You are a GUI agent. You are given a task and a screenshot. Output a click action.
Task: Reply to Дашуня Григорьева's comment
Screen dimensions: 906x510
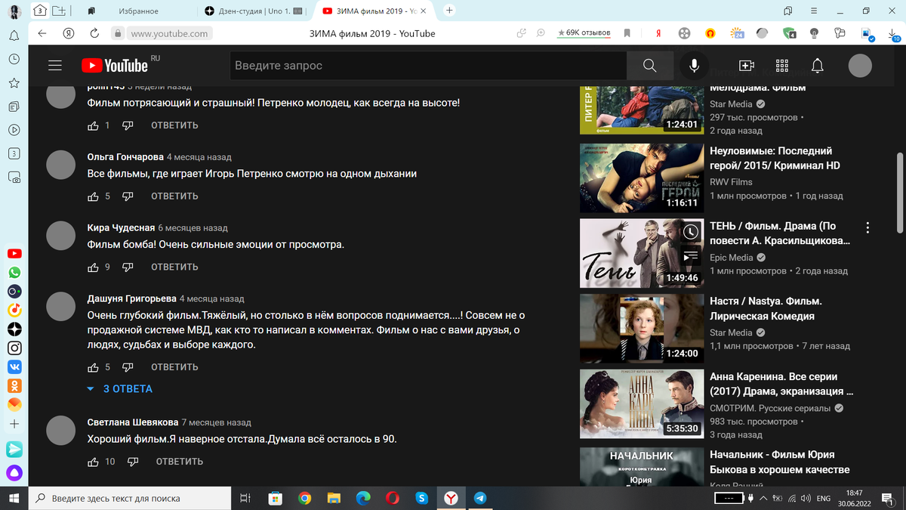pos(174,368)
